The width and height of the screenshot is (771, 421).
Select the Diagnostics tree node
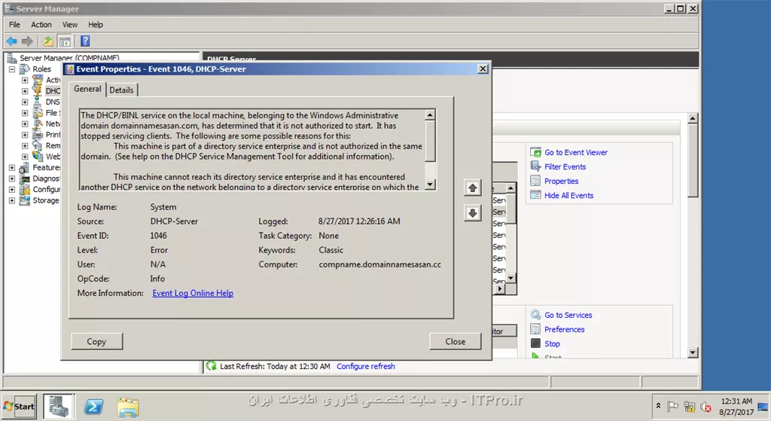click(x=46, y=178)
